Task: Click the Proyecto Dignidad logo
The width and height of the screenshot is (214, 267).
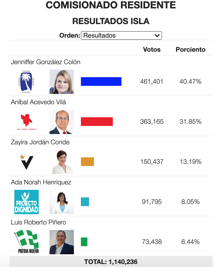Action: tap(27, 202)
